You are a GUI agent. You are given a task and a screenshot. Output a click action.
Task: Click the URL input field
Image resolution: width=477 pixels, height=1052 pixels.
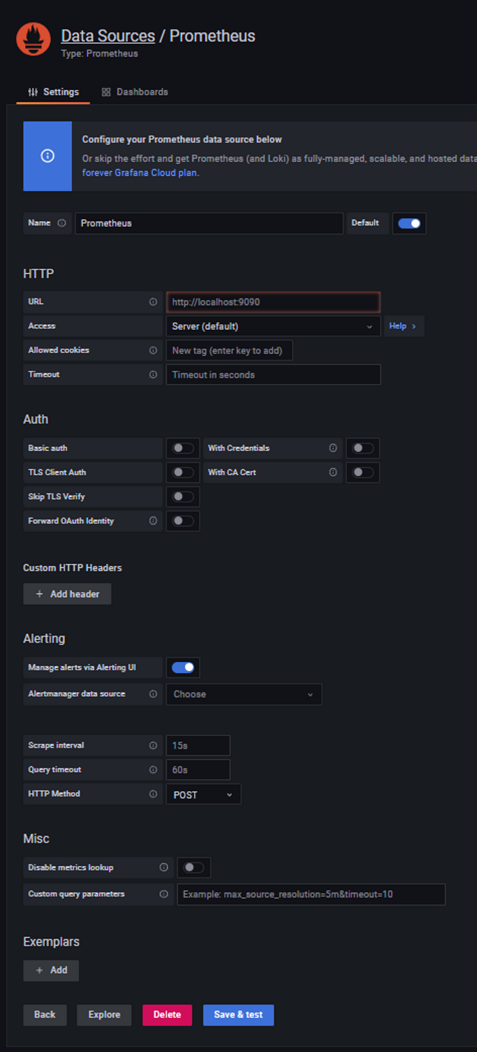coord(273,302)
